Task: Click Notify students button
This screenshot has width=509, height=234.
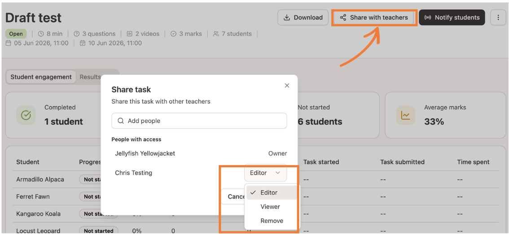Action: click(452, 17)
